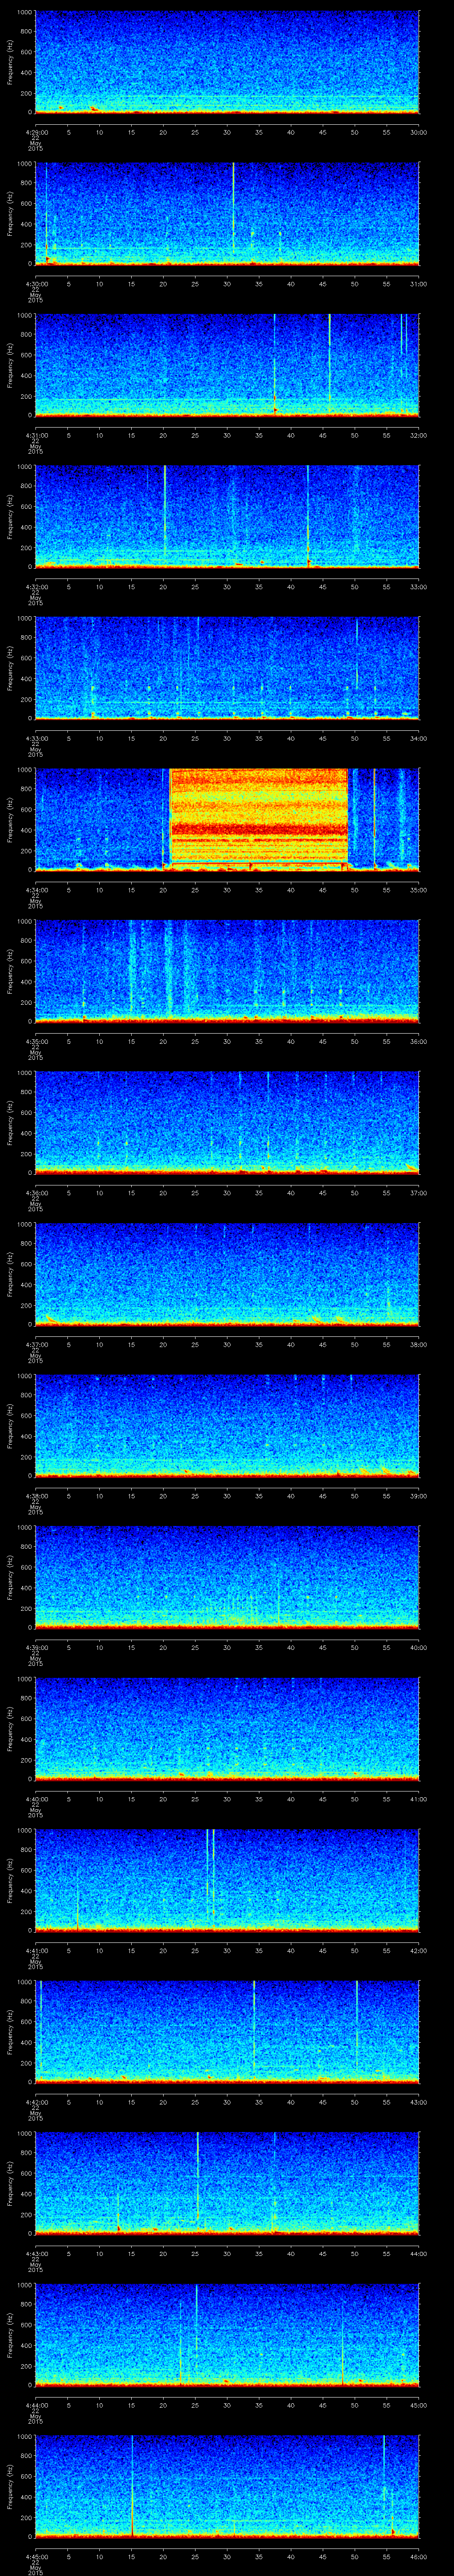This screenshot has width=454, height=2576.
Task: Select the spectrogram panel starting at 4:29:00
Action: 227,62
